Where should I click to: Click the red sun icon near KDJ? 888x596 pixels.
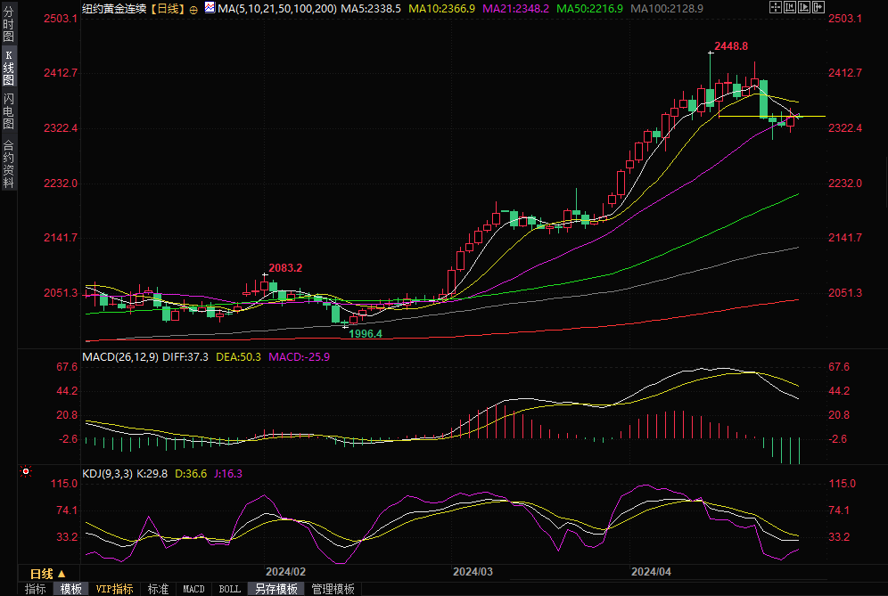(x=26, y=471)
